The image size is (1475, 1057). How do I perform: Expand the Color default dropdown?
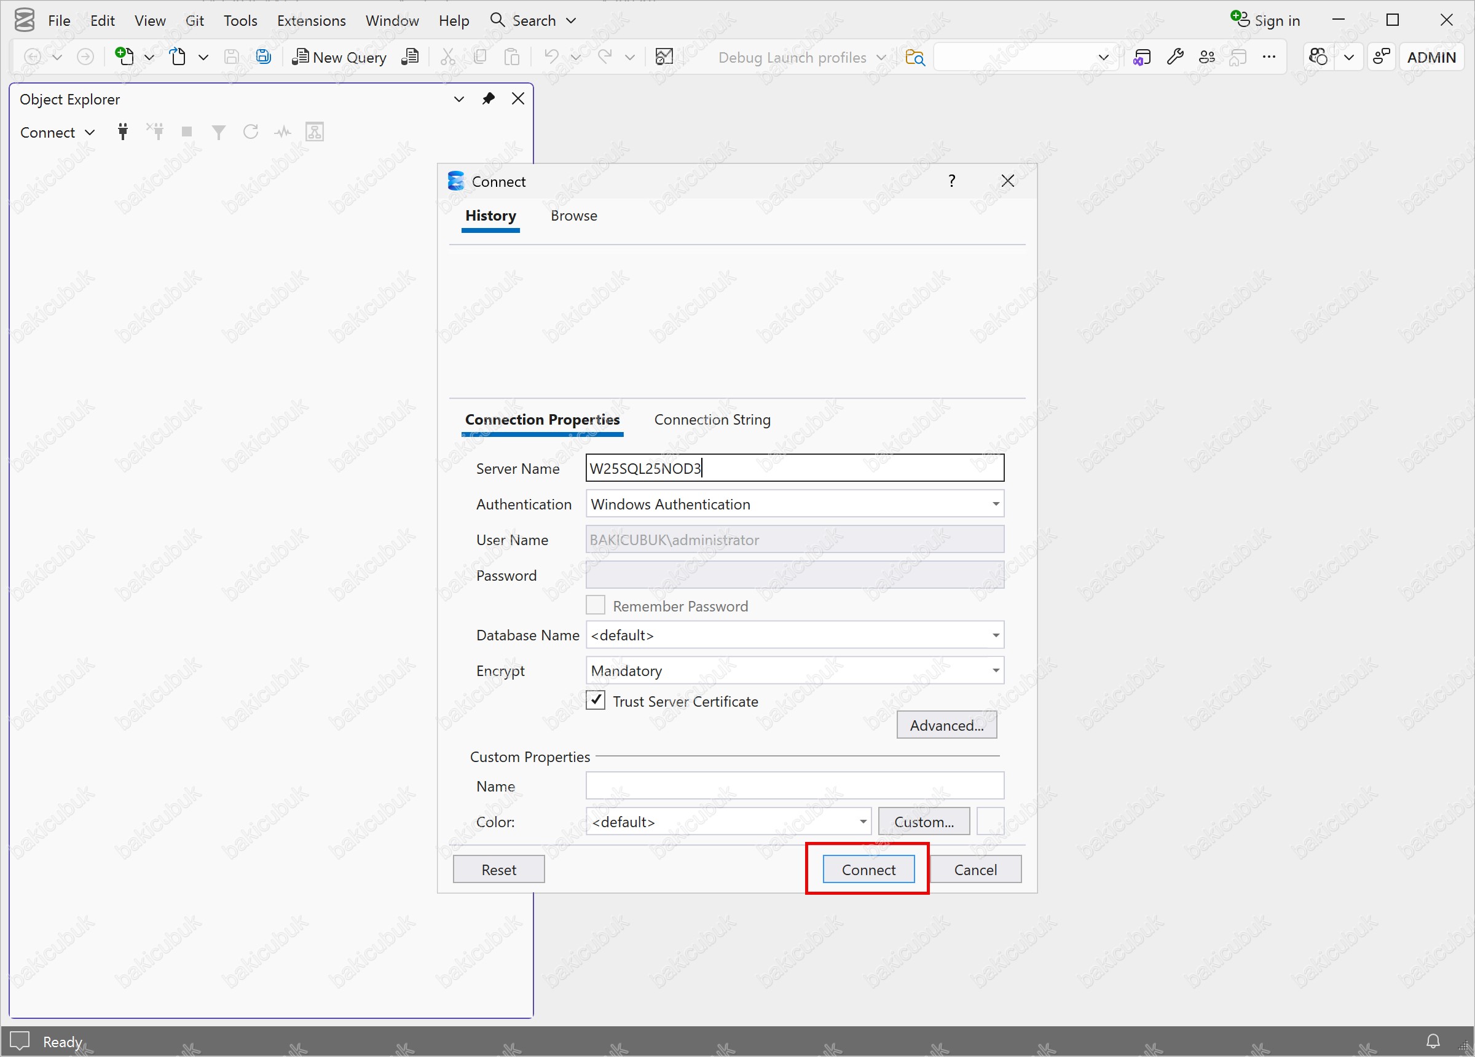(x=862, y=822)
